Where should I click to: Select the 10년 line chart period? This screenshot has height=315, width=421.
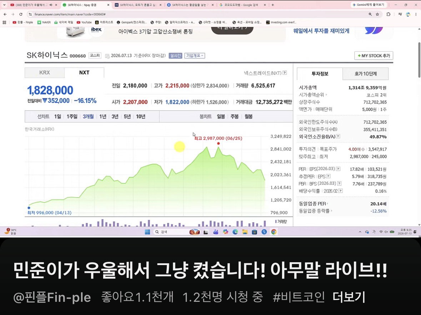point(140,116)
